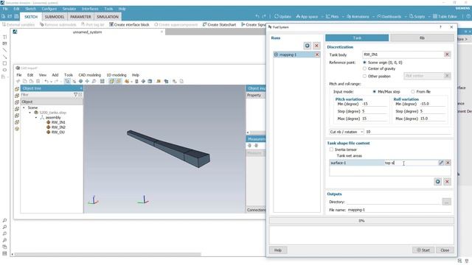
Task: Open Dashboards dropdown arrow in toolbar
Action: pyautogui.click(x=406, y=16)
